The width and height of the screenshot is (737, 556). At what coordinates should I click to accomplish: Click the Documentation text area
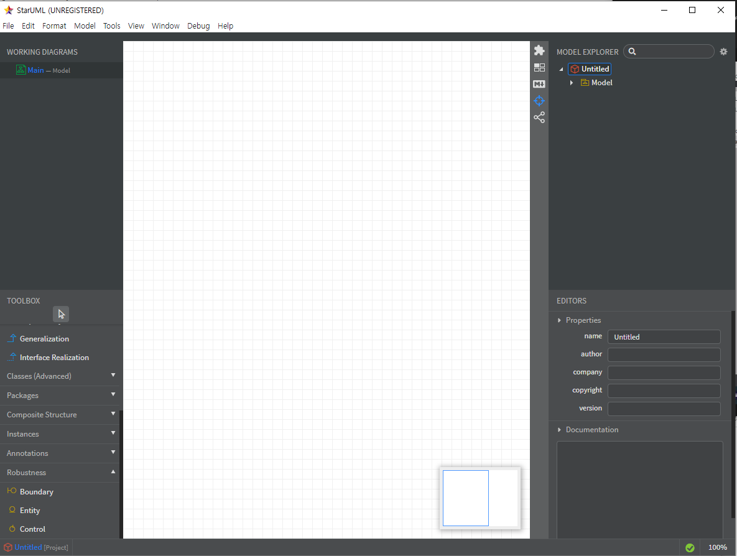[640, 489]
